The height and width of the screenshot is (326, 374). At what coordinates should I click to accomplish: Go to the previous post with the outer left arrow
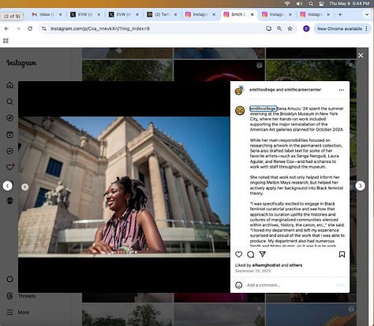click(7, 186)
